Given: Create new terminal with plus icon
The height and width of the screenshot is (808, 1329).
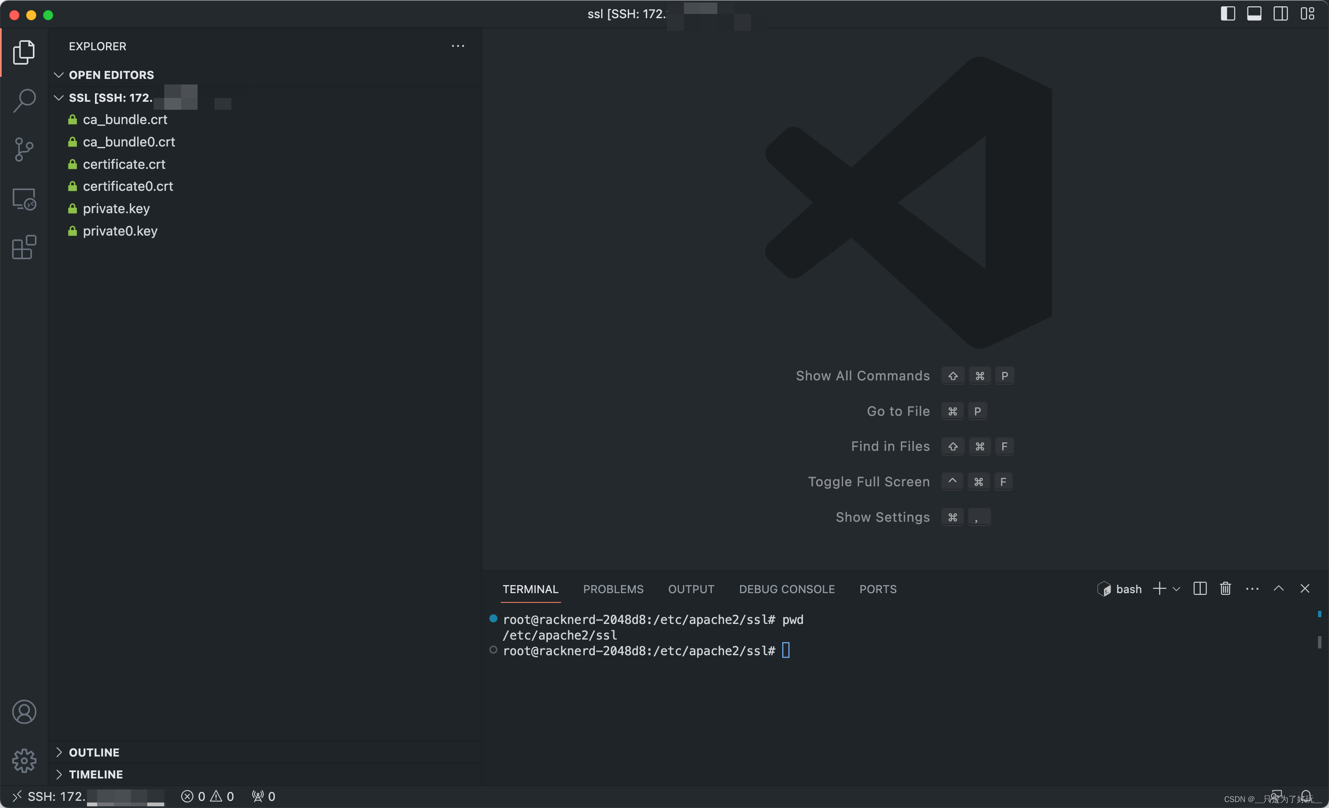Looking at the screenshot, I should 1159,588.
